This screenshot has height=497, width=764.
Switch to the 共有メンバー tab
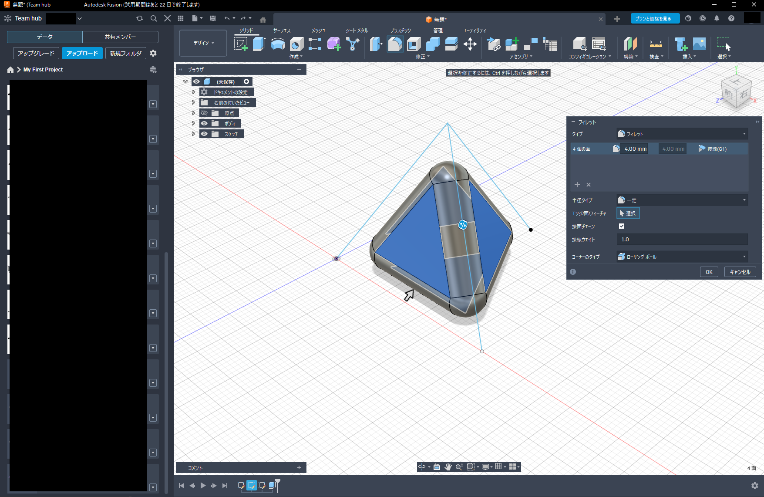[x=120, y=37]
